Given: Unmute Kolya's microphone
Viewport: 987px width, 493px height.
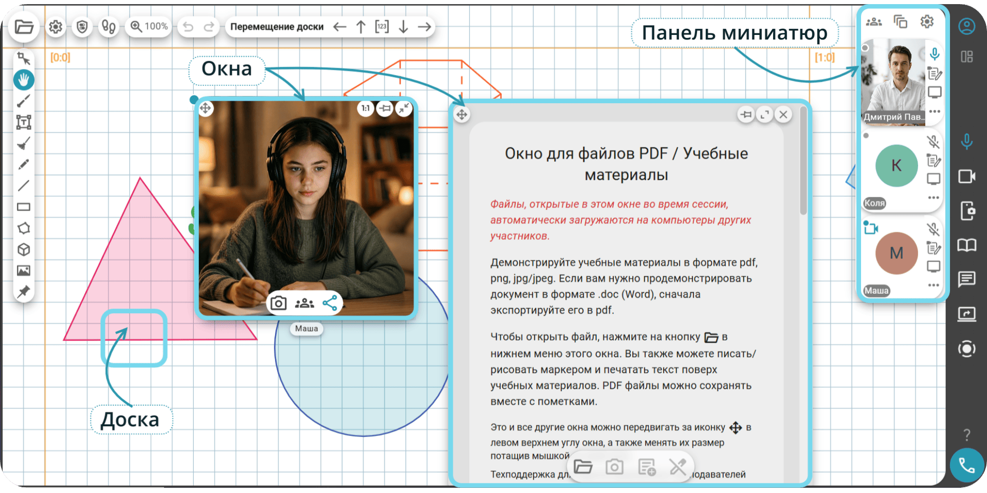Looking at the screenshot, I should 933,142.
